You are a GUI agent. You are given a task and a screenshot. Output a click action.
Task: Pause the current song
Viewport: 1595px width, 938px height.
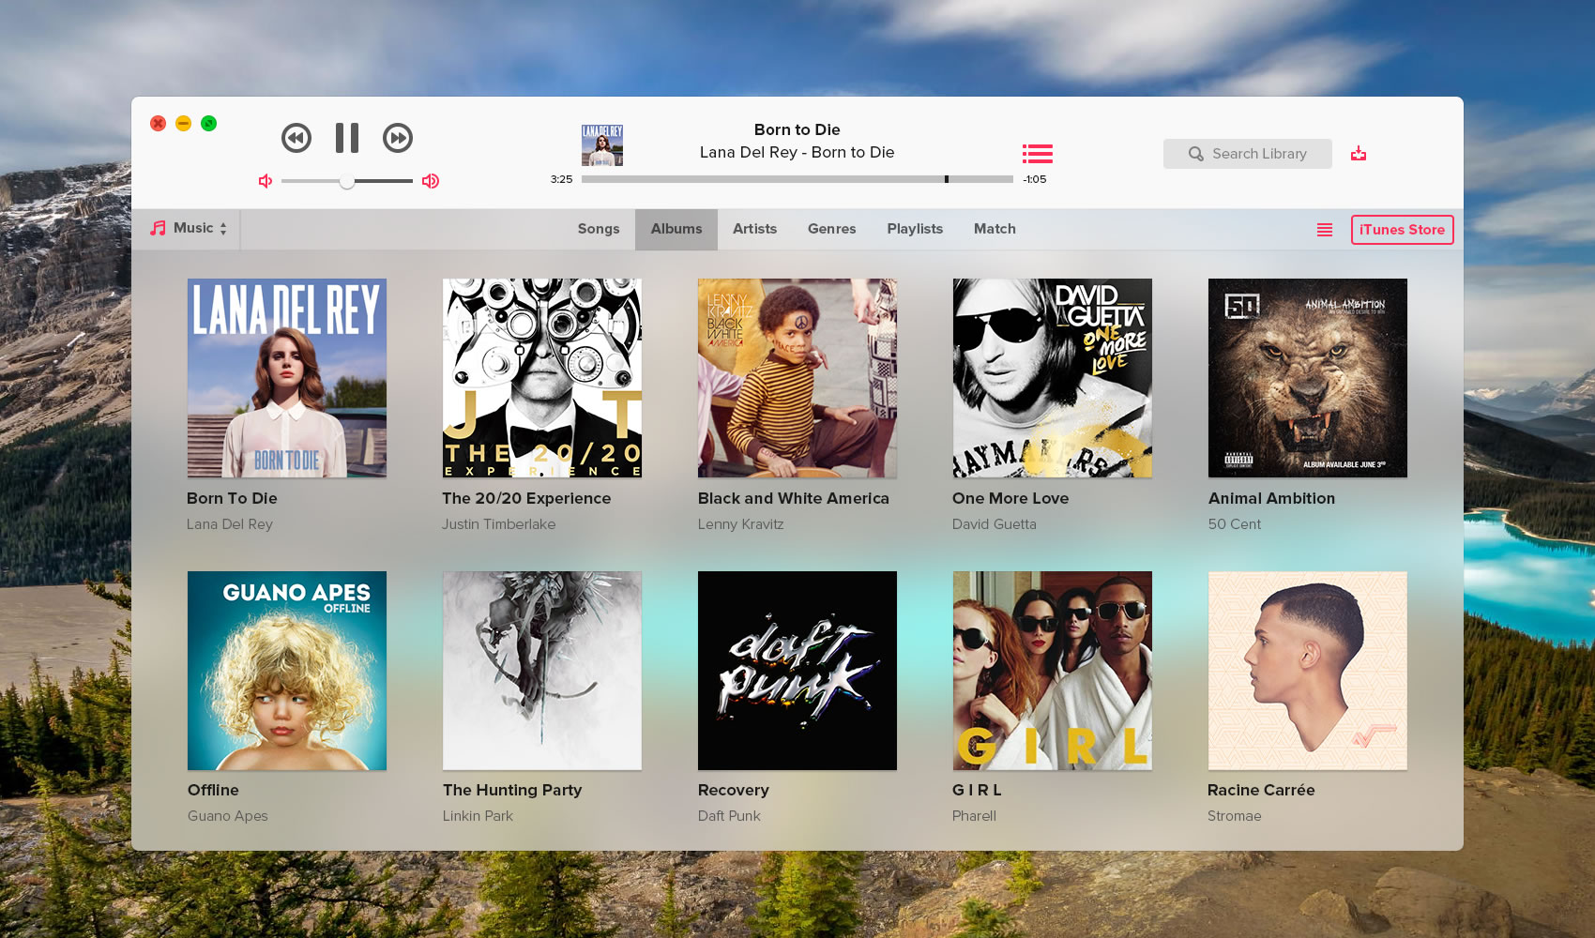click(x=347, y=138)
